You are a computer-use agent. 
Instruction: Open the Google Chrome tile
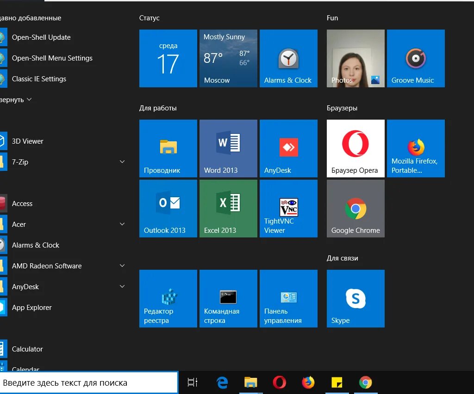pyautogui.click(x=355, y=208)
